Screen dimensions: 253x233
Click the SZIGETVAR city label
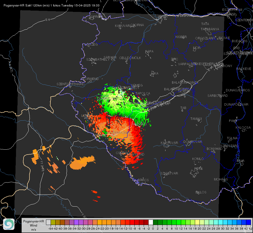point(169,173)
